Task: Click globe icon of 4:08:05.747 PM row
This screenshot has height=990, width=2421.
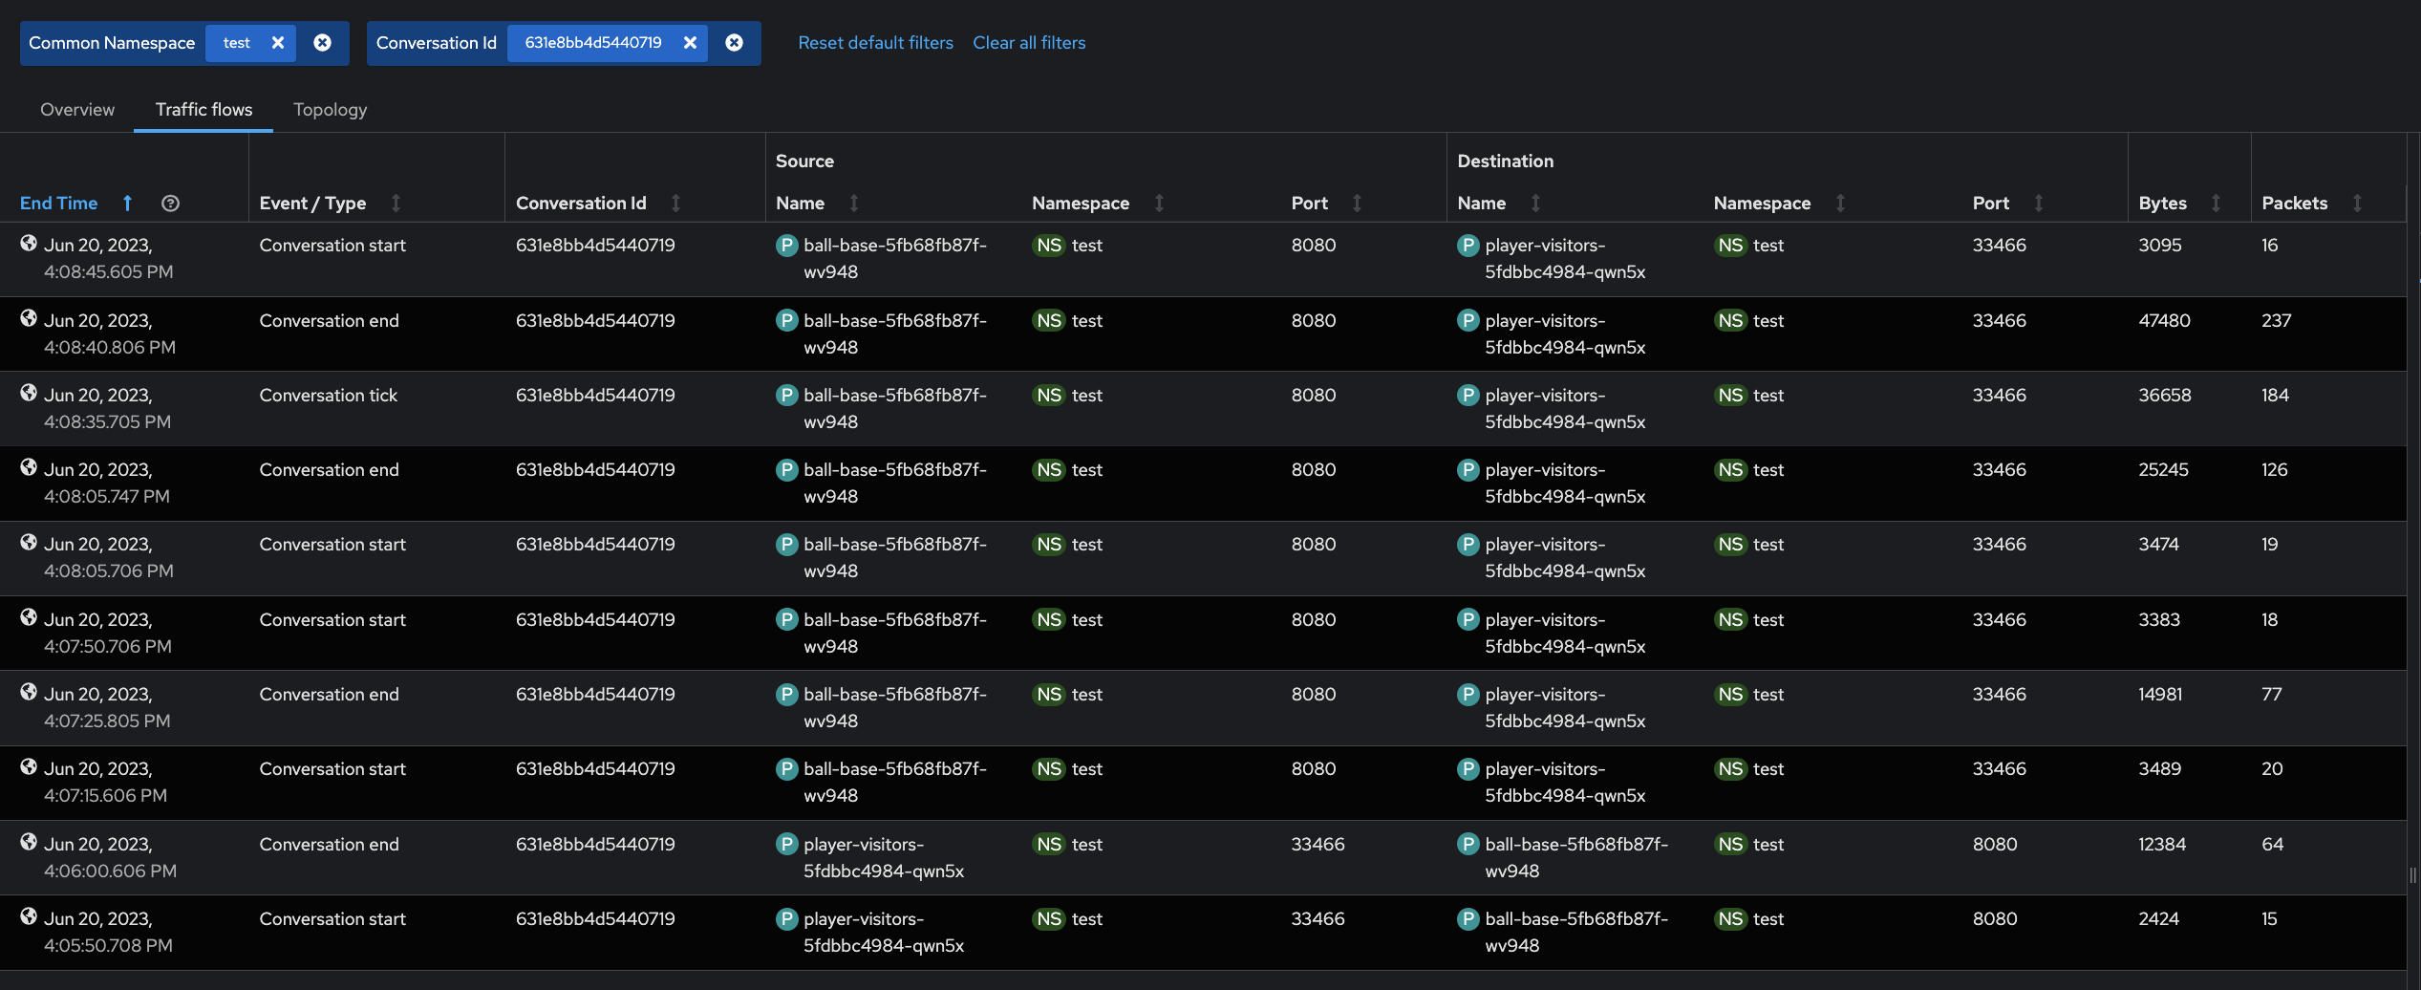Action: coord(29,467)
